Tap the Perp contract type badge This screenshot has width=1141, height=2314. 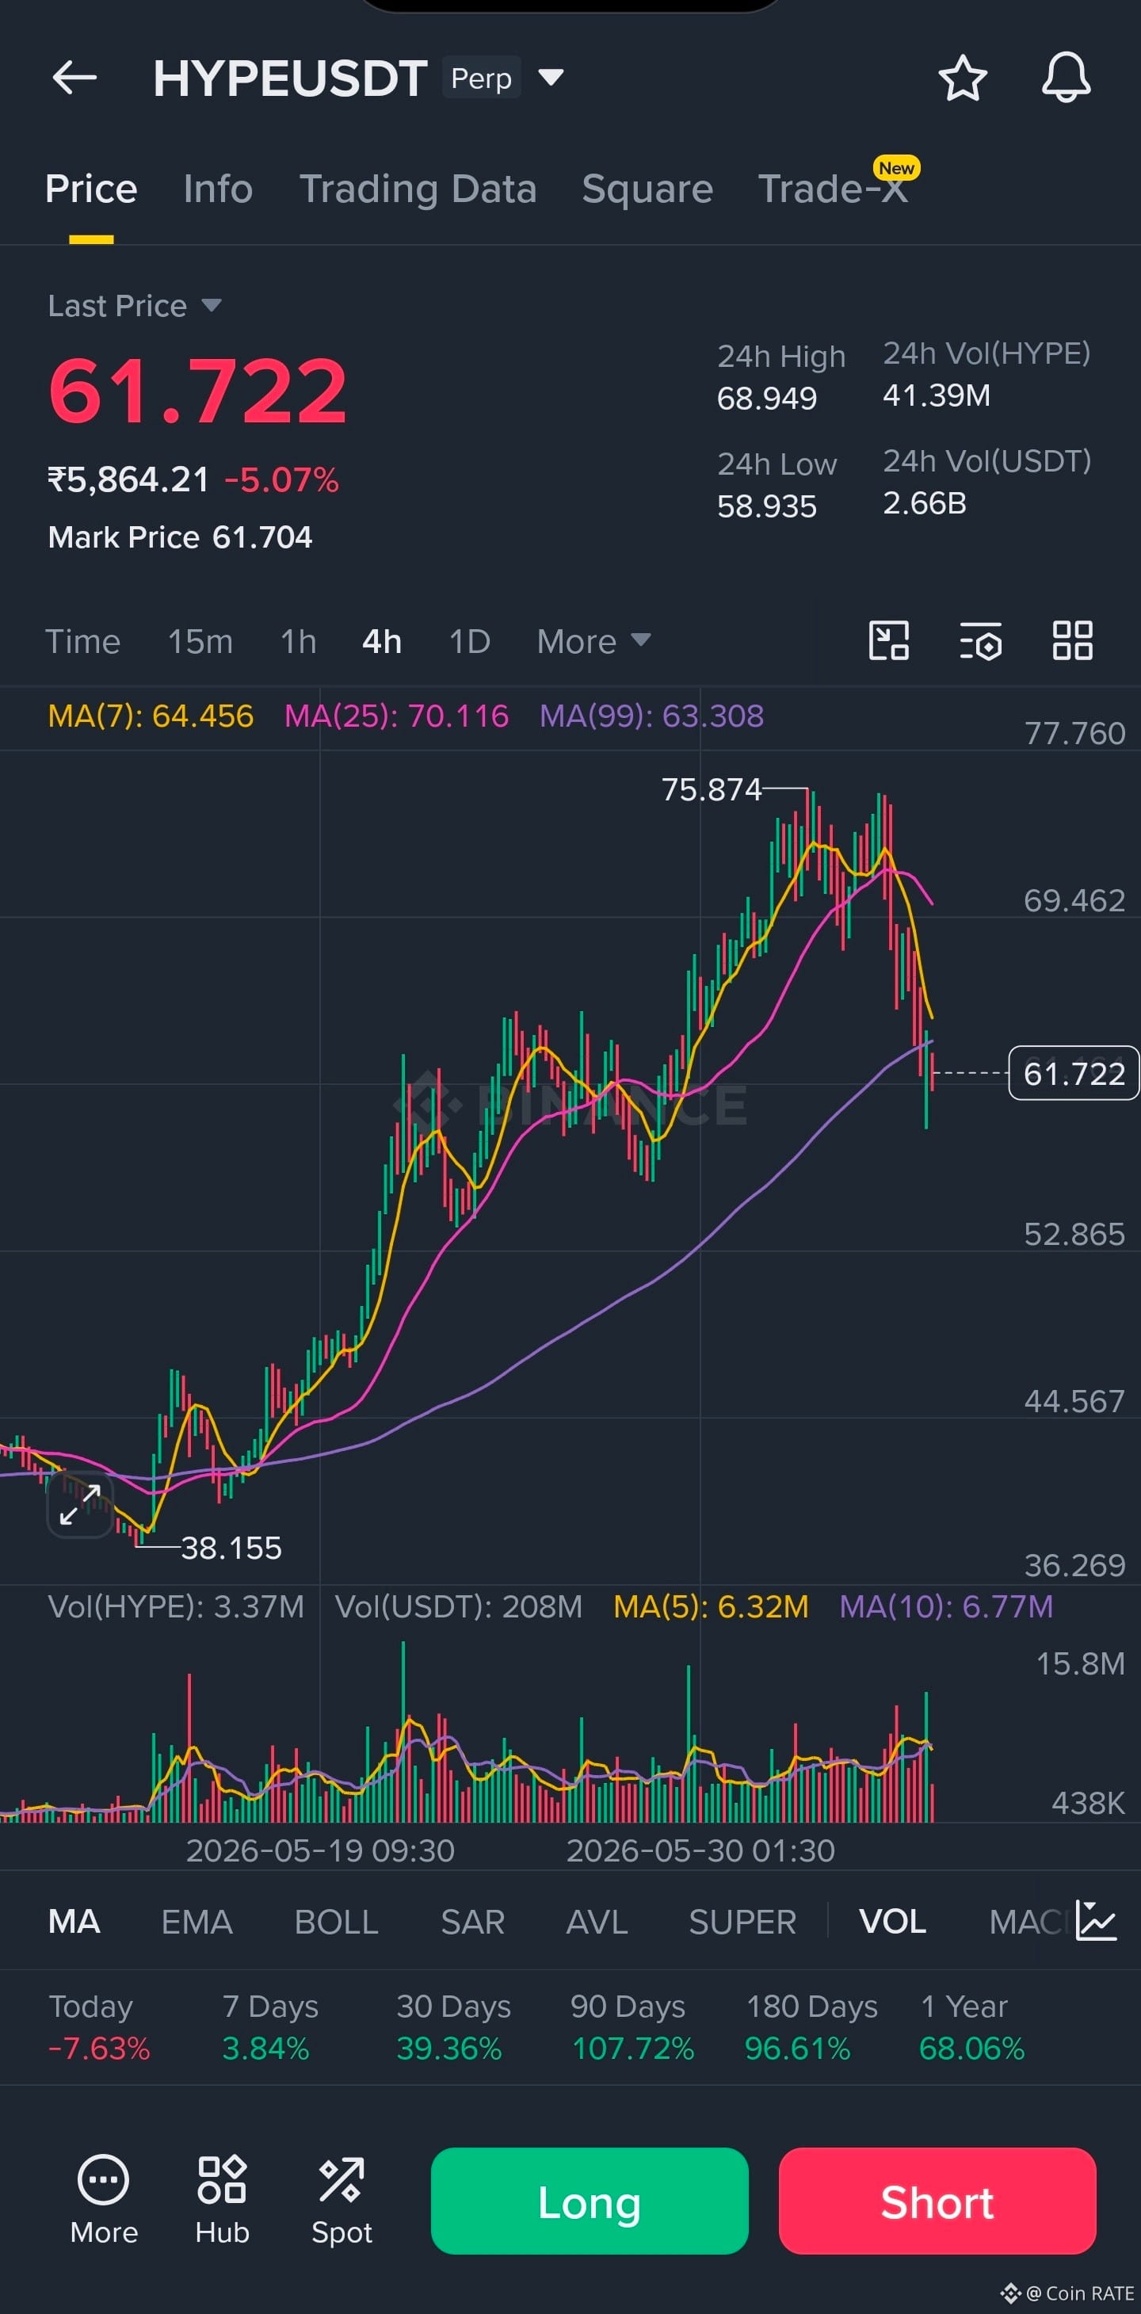[481, 78]
